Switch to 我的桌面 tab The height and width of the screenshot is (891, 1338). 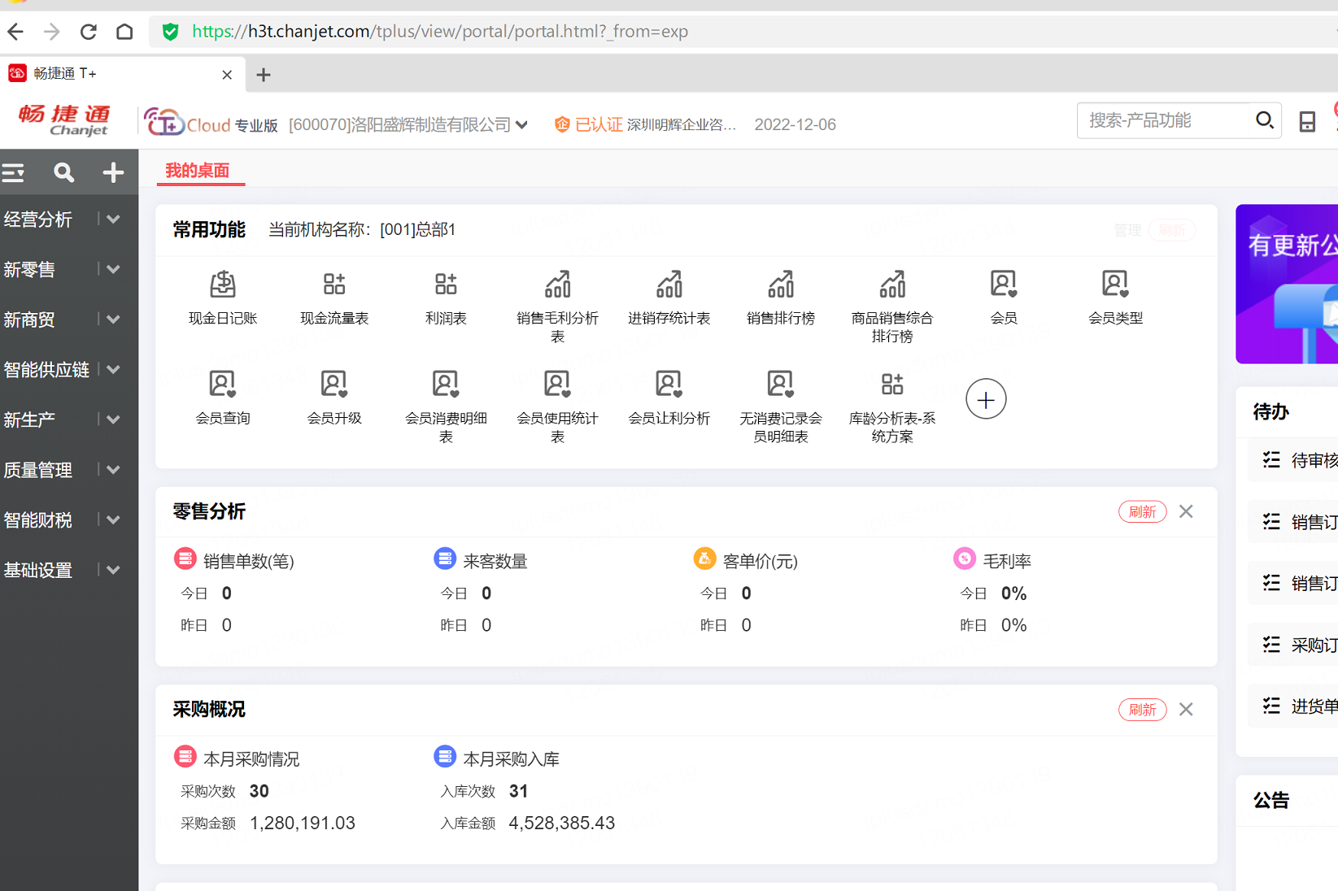coord(198,171)
